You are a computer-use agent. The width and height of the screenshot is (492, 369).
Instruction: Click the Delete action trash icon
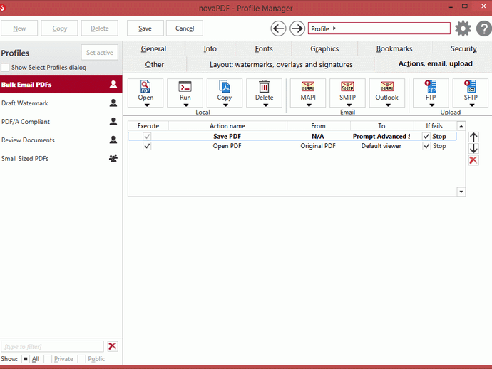(x=264, y=86)
